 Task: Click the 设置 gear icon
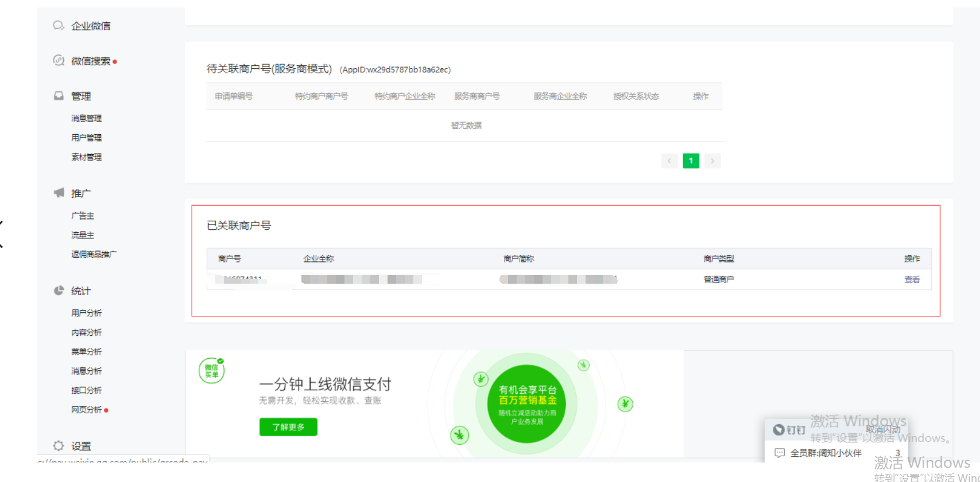pos(58,445)
